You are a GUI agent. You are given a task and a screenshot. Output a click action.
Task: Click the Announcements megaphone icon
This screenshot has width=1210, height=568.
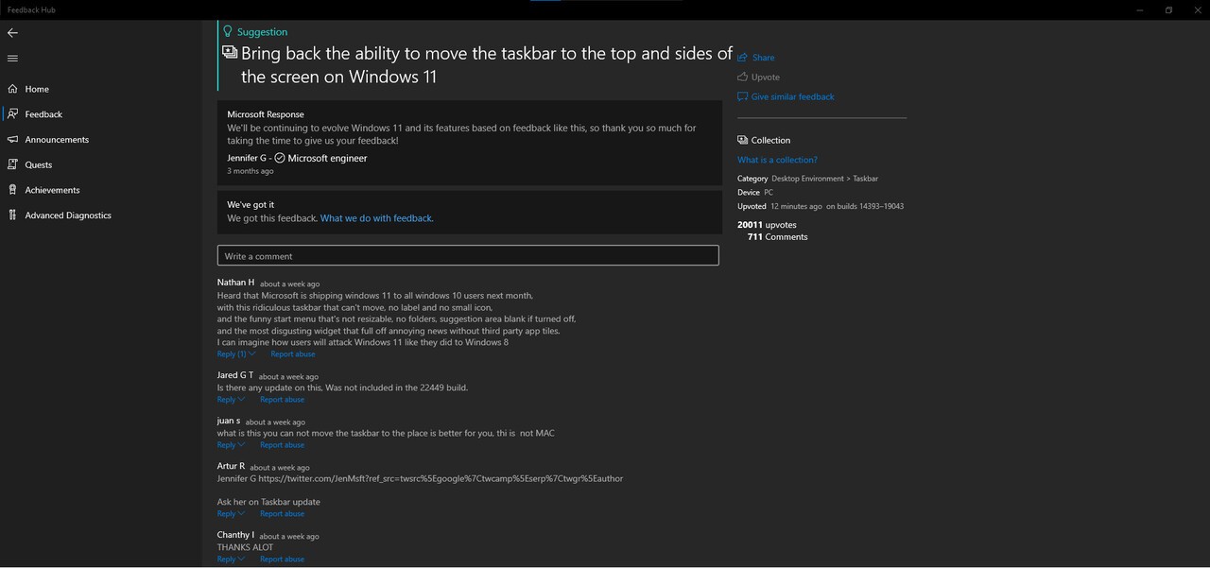12,139
